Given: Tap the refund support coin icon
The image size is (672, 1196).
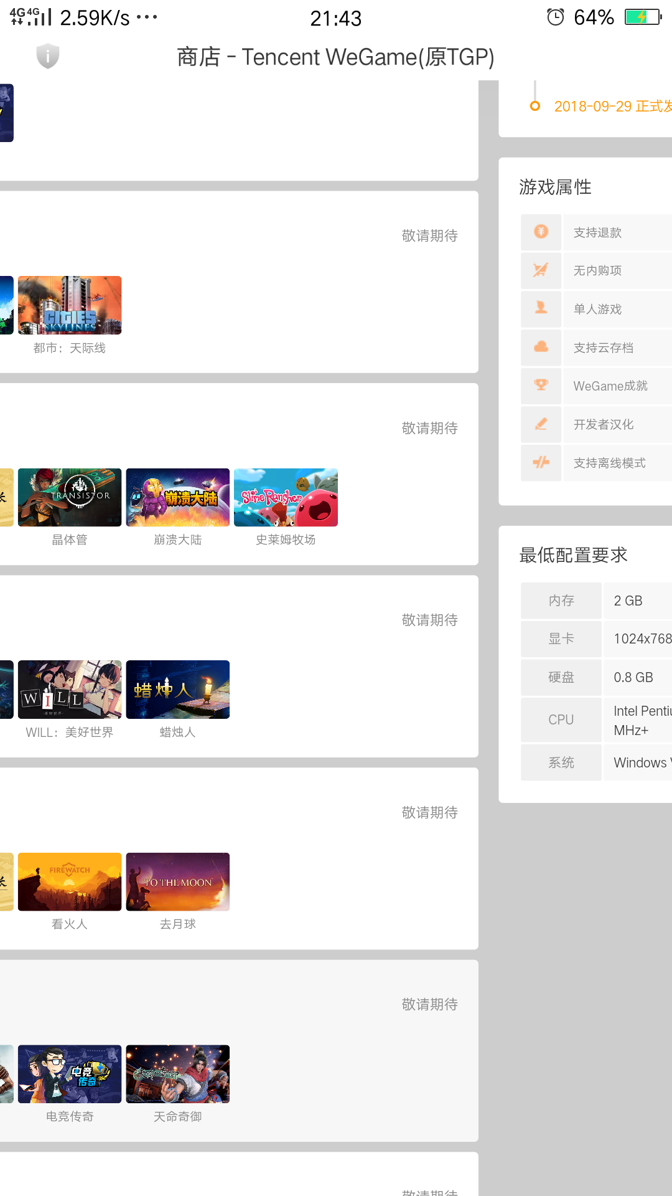Looking at the screenshot, I should pos(541,232).
